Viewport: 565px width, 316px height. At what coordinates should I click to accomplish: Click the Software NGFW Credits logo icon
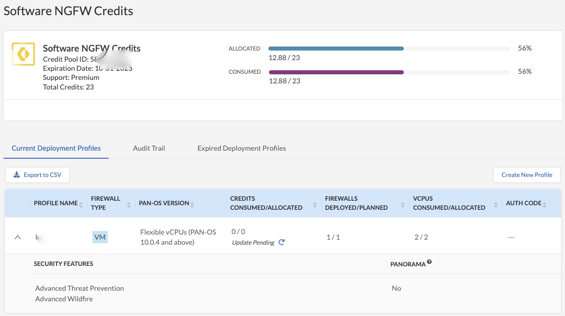[x=23, y=54]
